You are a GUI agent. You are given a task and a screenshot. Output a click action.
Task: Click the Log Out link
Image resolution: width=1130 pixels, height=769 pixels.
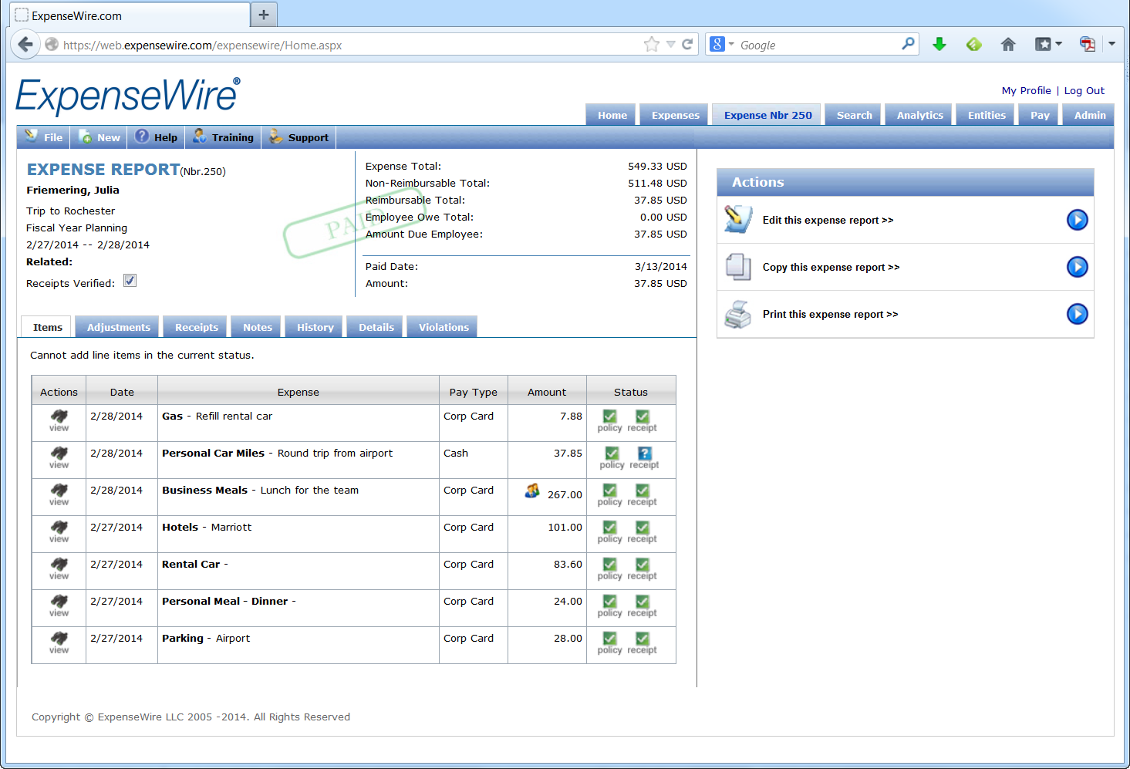click(1084, 90)
